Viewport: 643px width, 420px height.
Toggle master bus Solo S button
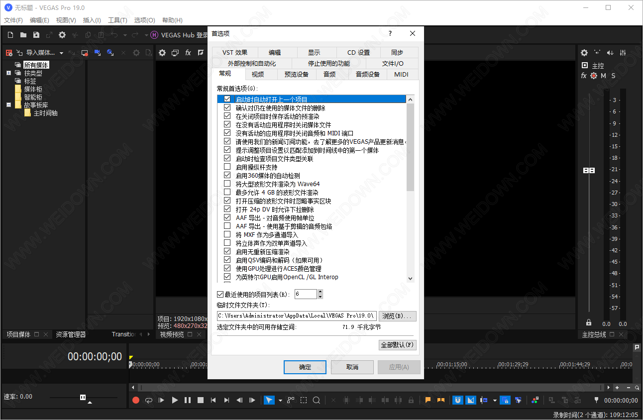tap(614, 76)
